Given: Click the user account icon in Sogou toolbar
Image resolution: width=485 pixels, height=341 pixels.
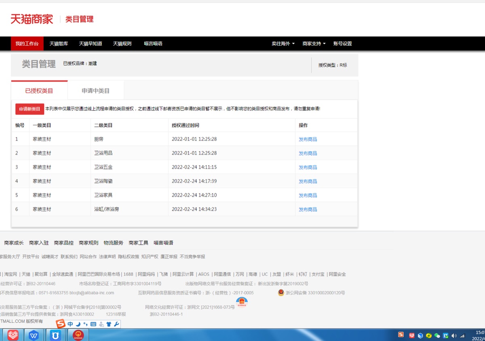Looking at the screenshot, I should pyautogui.click(x=101, y=324).
